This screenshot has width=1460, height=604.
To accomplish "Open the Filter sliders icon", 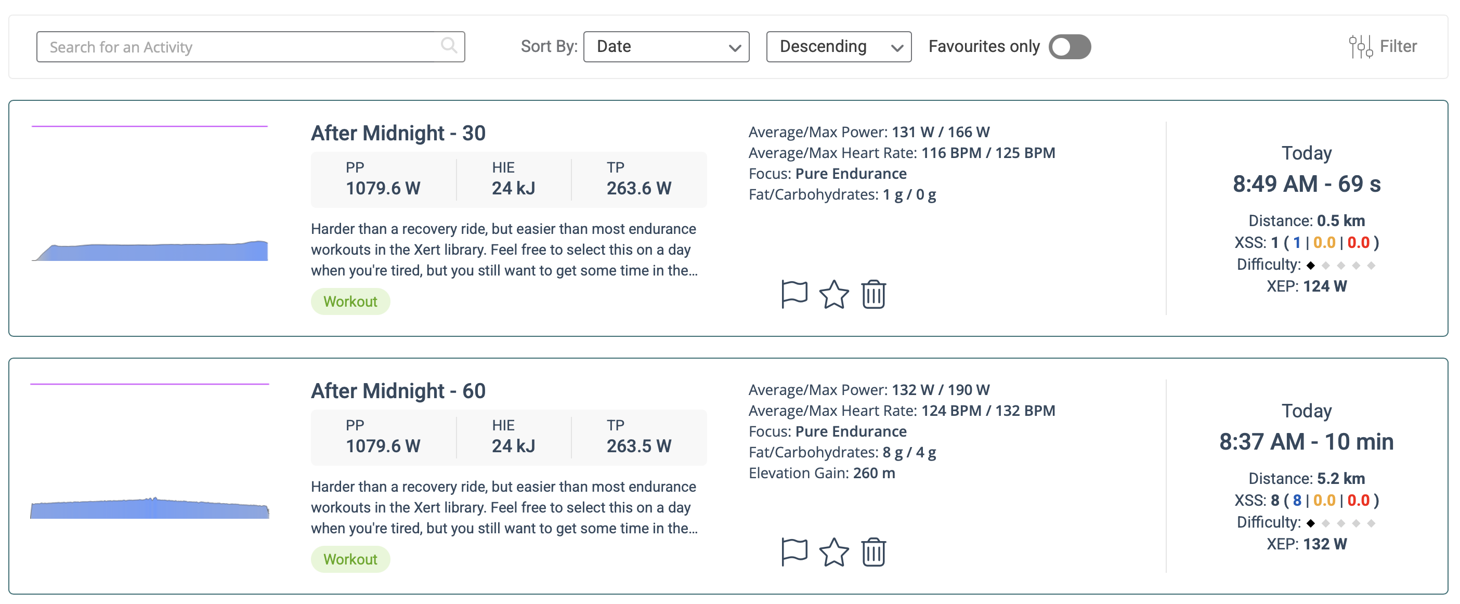I will pos(1360,46).
